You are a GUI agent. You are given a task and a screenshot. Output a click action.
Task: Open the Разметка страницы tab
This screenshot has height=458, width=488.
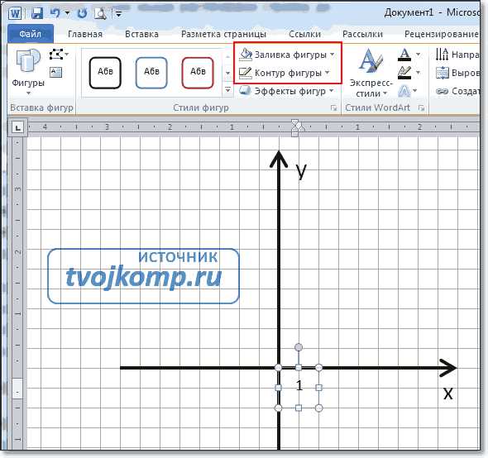[224, 34]
